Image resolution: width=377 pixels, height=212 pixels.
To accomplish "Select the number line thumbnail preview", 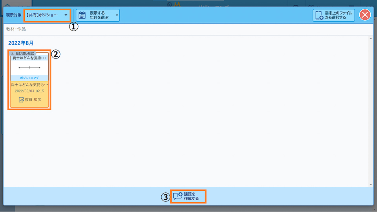I will click(x=29, y=68).
